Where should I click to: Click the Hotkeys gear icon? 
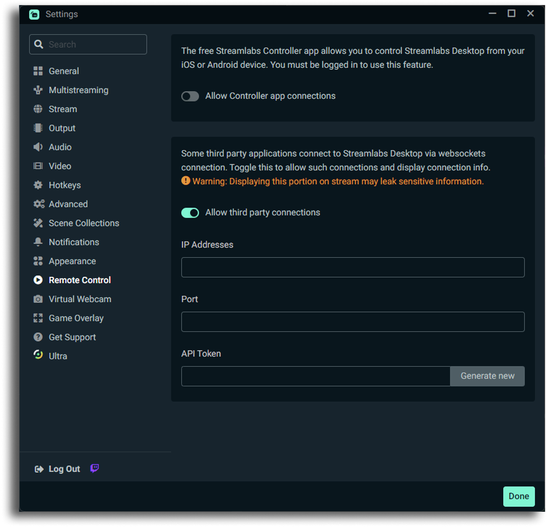pyautogui.click(x=38, y=185)
